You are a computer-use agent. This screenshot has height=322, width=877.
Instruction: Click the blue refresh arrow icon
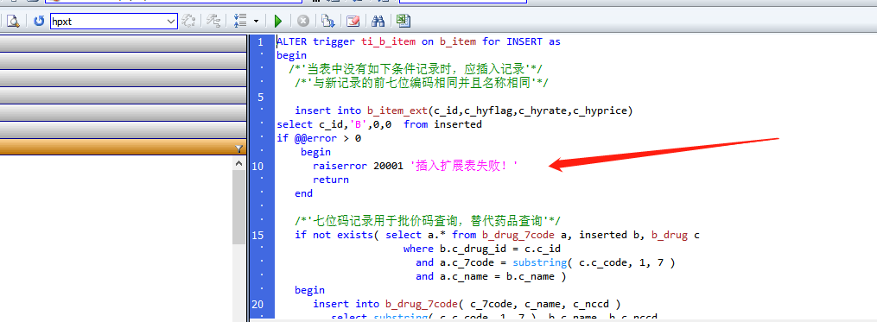point(39,22)
